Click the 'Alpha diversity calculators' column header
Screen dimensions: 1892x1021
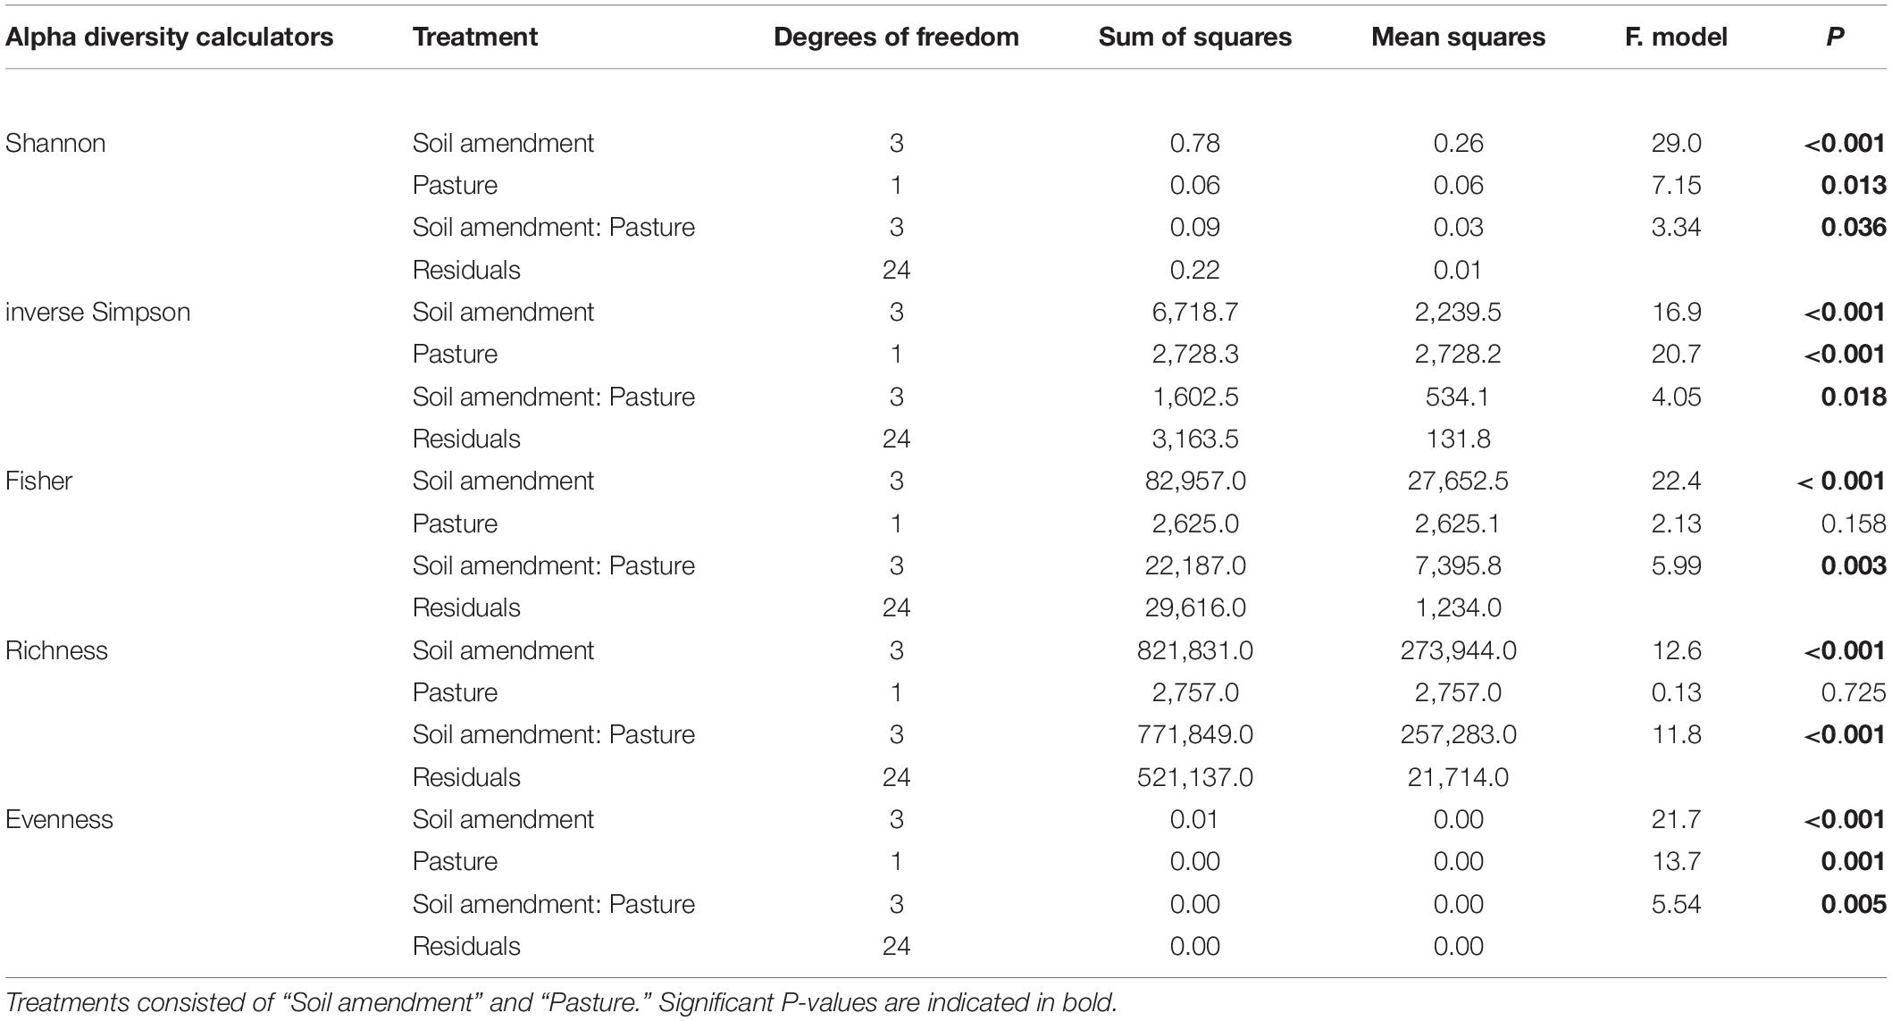click(x=169, y=37)
